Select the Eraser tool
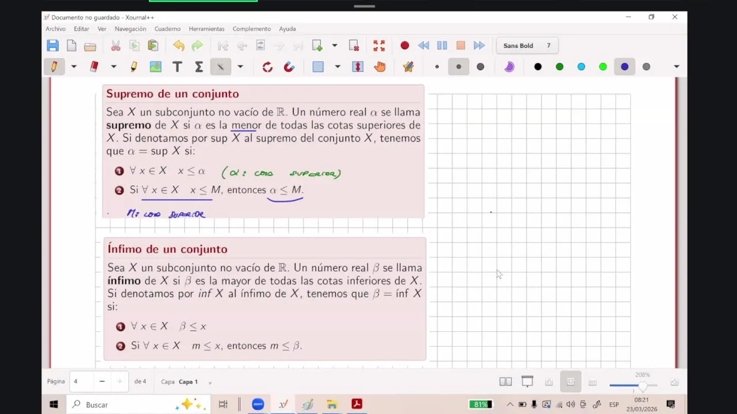The height and width of the screenshot is (414, 737). (94, 67)
